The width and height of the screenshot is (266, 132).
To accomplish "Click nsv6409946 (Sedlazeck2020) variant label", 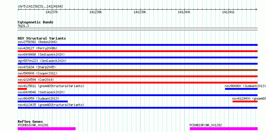I will (x=41, y=92).
